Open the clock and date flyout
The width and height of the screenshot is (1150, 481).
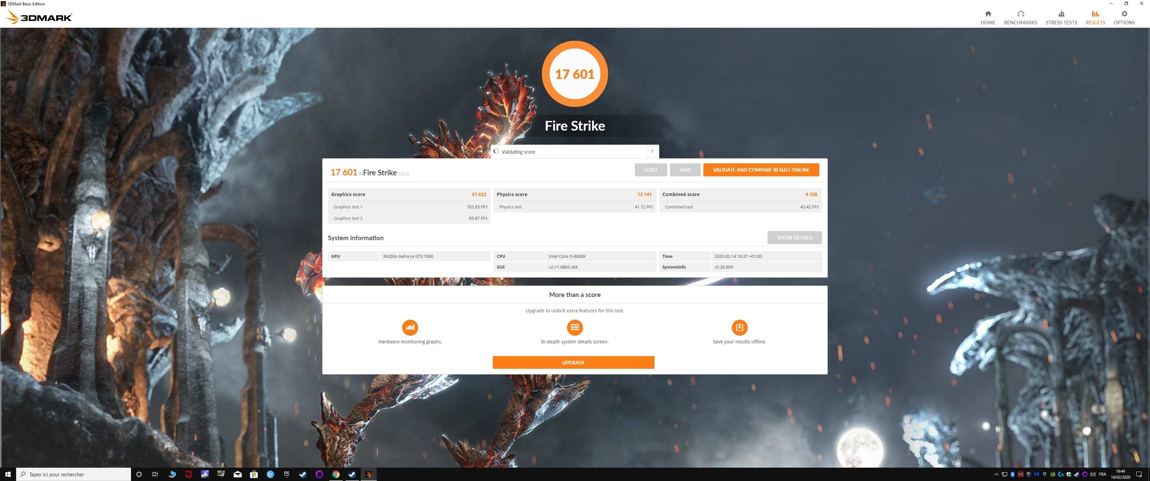[x=1121, y=474]
